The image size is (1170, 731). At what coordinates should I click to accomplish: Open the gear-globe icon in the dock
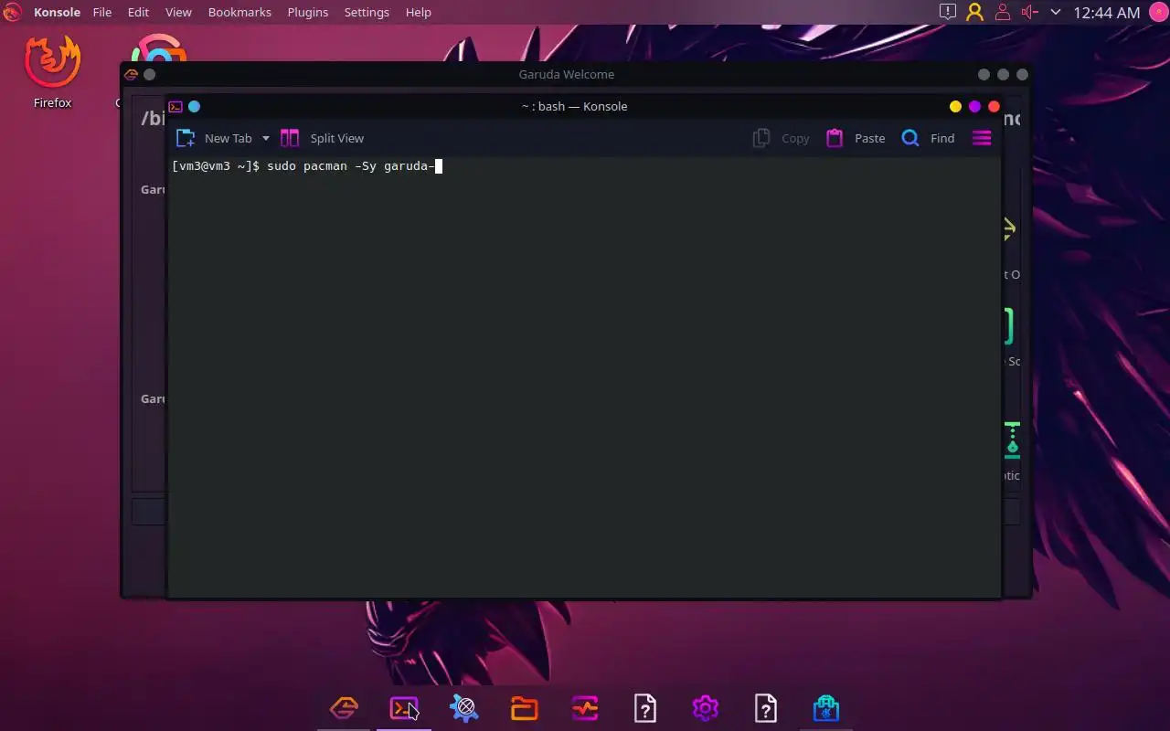pos(464,708)
